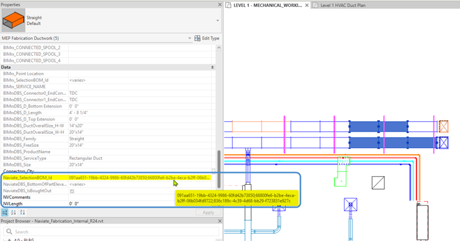Toggle the NaviateDBS_IsBoughtOut checkbox
The width and height of the screenshot is (460, 241).
click(72, 191)
